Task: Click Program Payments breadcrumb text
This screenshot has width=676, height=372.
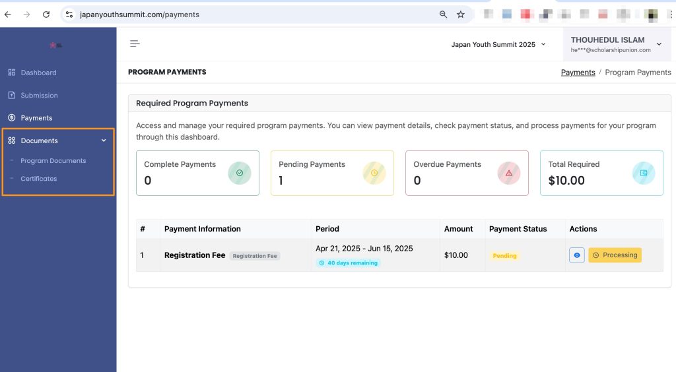Action: click(x=638, y=73)
